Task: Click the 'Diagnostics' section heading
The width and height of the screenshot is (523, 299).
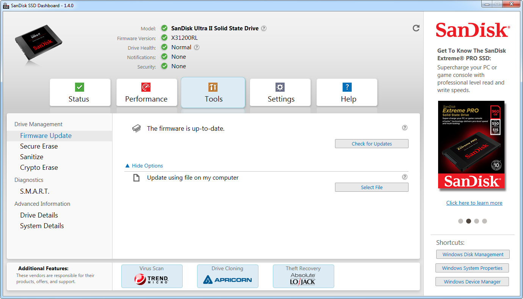Action: point(29,180)
